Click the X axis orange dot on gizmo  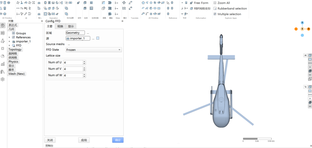(309, 29)
